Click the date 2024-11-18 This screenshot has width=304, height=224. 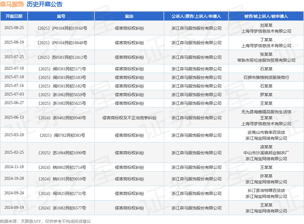point(14,167)
